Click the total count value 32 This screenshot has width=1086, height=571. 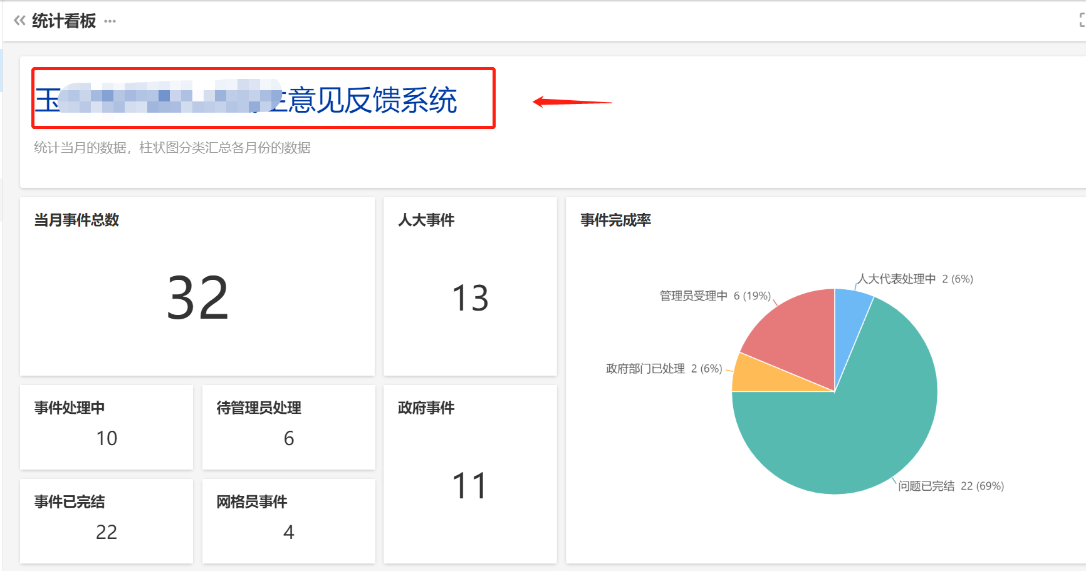[x=197, y=299]
